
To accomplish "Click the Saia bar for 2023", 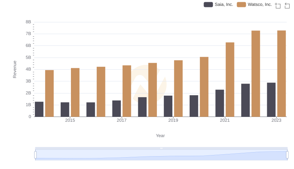I will 271,100.
